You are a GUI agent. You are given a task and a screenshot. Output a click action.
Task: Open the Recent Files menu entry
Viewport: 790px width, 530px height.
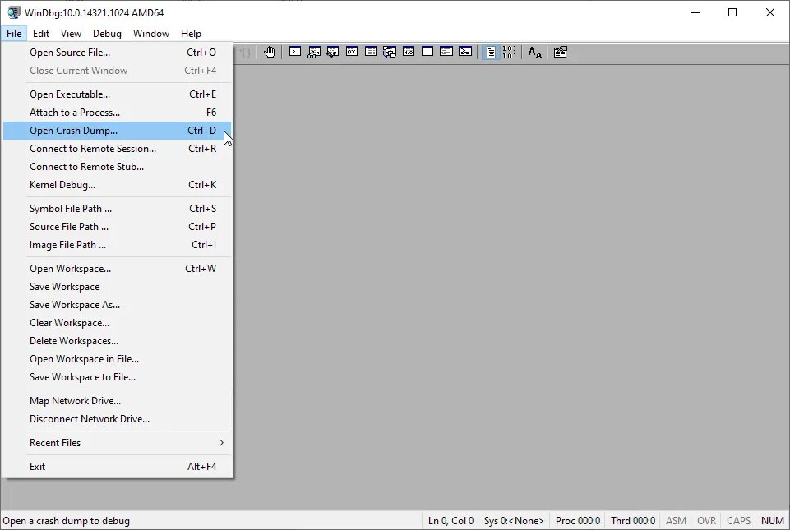[x=117, y=442]
